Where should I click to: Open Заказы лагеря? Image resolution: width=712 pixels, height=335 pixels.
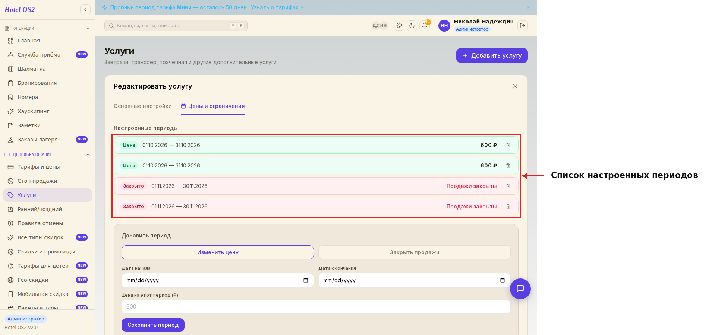click(47, 140)
